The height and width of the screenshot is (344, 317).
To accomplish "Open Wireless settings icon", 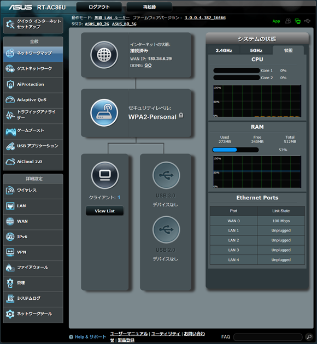I will [x=10, y=190].
